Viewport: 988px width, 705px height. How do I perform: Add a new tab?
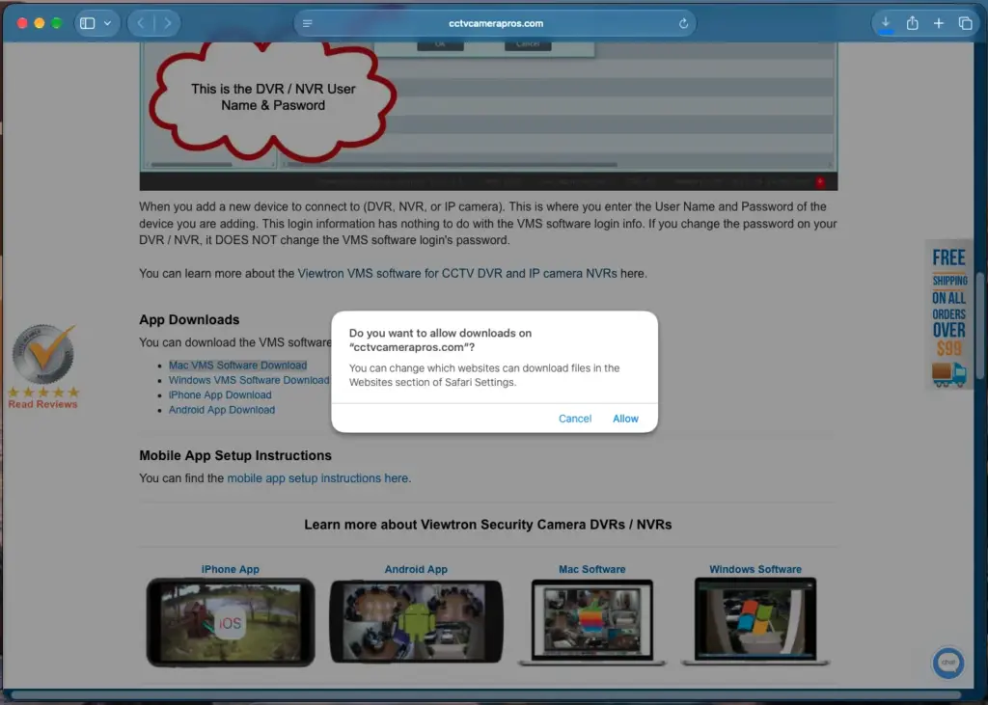pos(939,23)
